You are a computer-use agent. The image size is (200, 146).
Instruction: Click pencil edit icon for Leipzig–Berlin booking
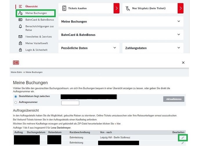[x=183, y=137]
